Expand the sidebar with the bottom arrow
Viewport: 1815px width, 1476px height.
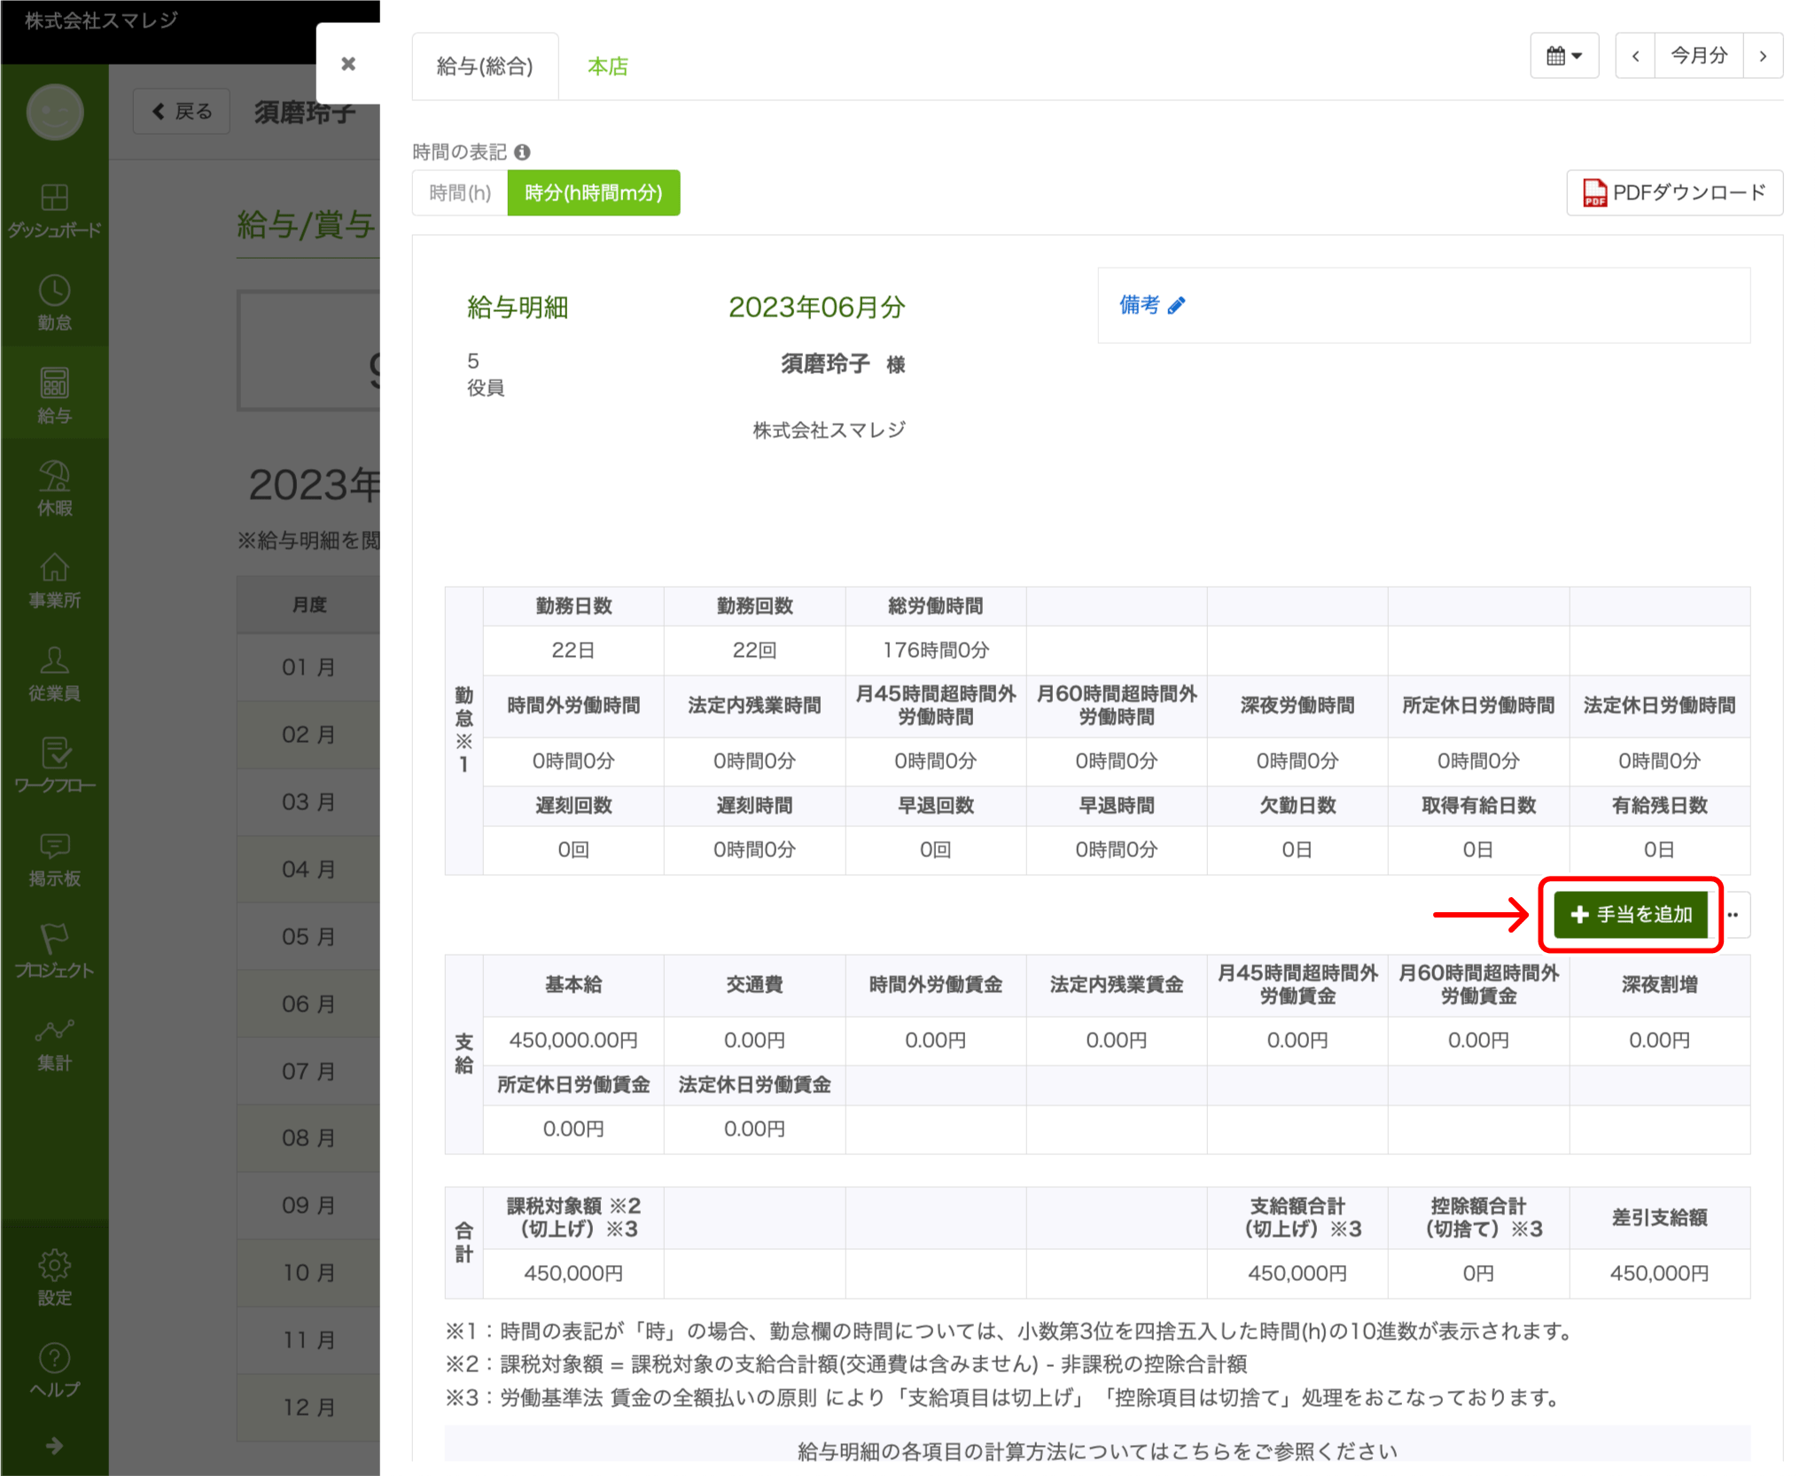54,1446
